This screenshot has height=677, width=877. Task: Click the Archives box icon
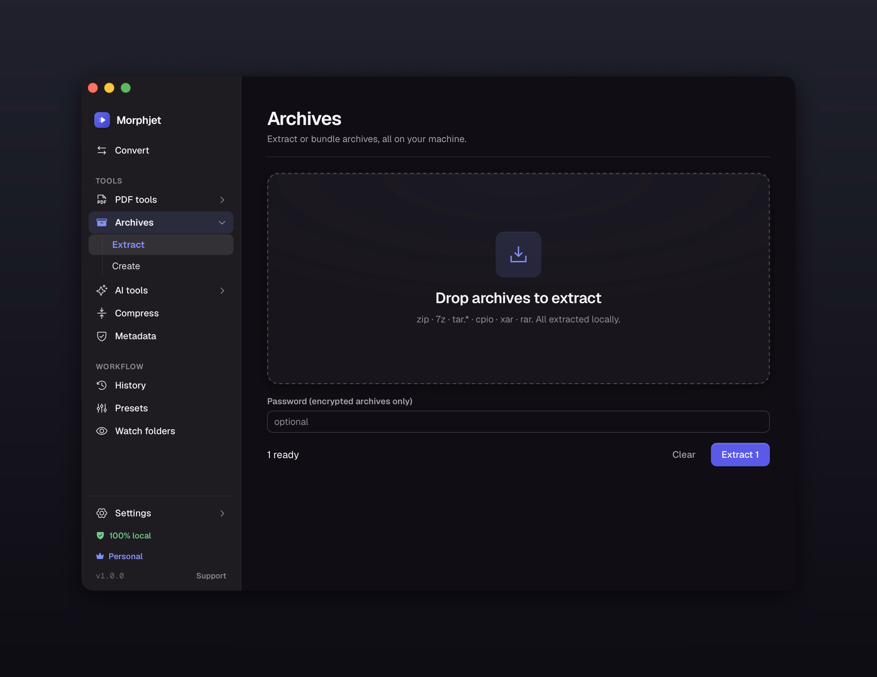pos(102,222)
